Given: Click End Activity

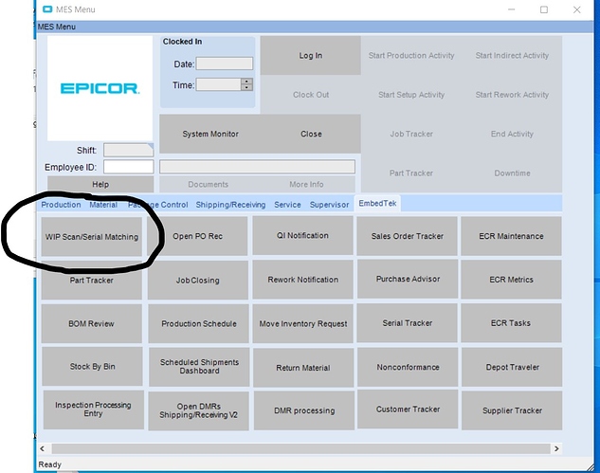Looking at the screenshot, I should (512, 134).
